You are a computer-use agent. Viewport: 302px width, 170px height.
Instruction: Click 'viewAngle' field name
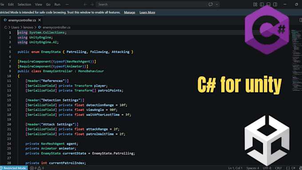(95, 110)
